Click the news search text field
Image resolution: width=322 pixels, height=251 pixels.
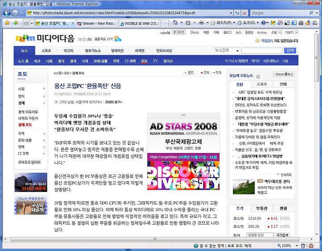(262, 51)
